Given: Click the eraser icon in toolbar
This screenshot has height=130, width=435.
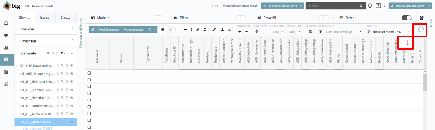Looking at the screenshot, I should pos(197,30).
